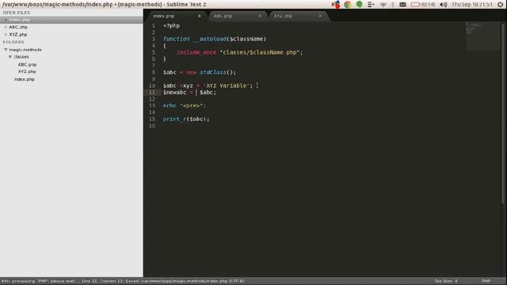Click unsaved dot on index.php tab
Screen dimensions: 507x285
[x=199, y=16]
